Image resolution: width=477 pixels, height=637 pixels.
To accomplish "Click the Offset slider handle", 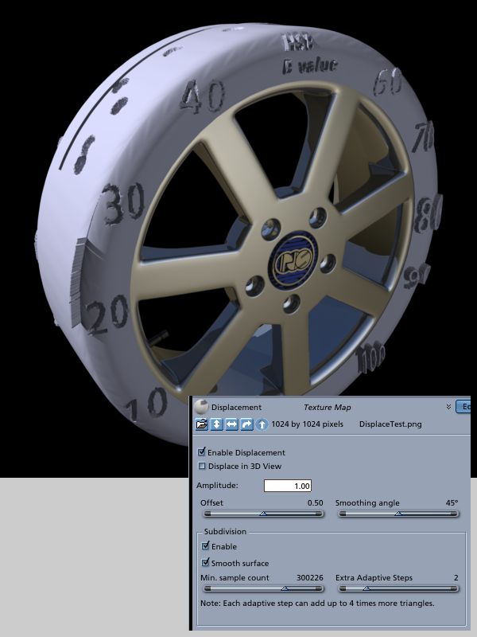I will click(x=263, y=514).
